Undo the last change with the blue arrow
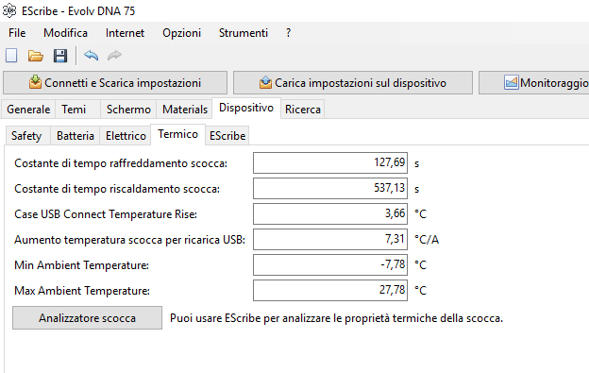589x373 pixels. [x=91, y=55]
